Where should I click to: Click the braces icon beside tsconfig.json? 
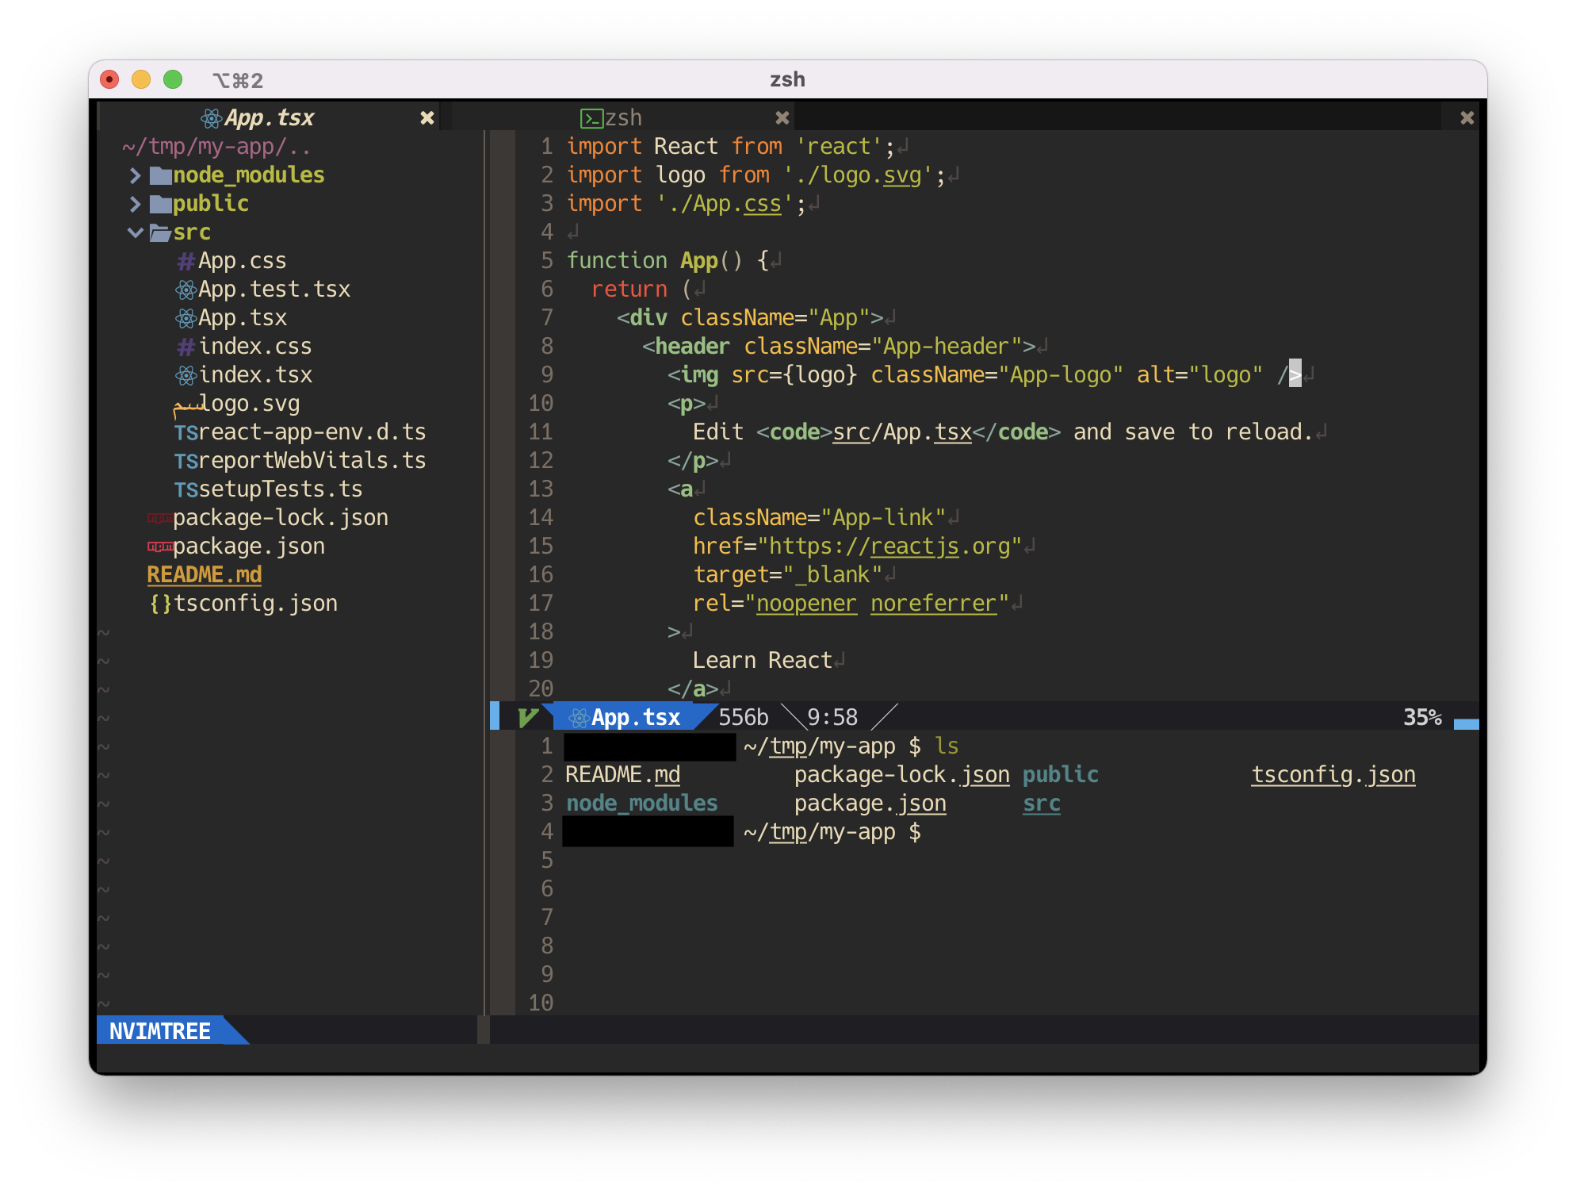coord(160,604)
